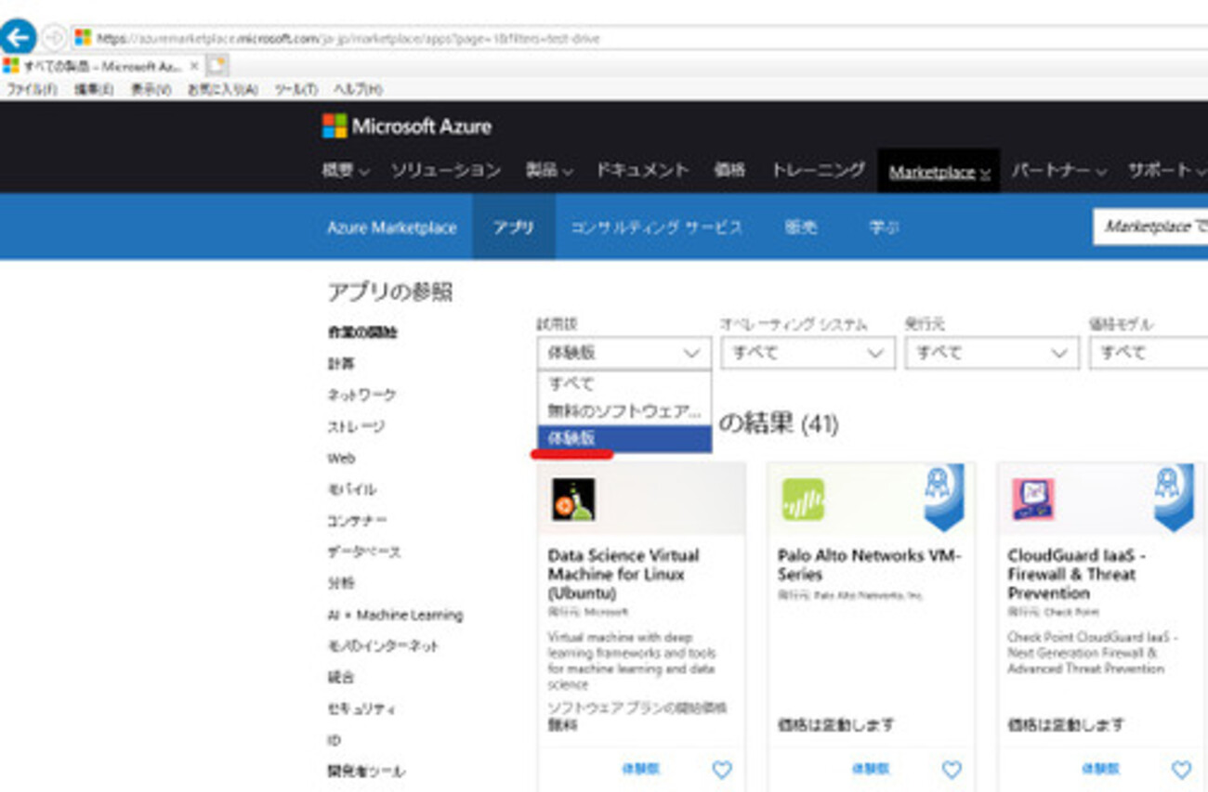The height and width of the screenshot is (792, 1208).
Task: Expand the 発行元 filter dropdown
Action: click(991, 353)
